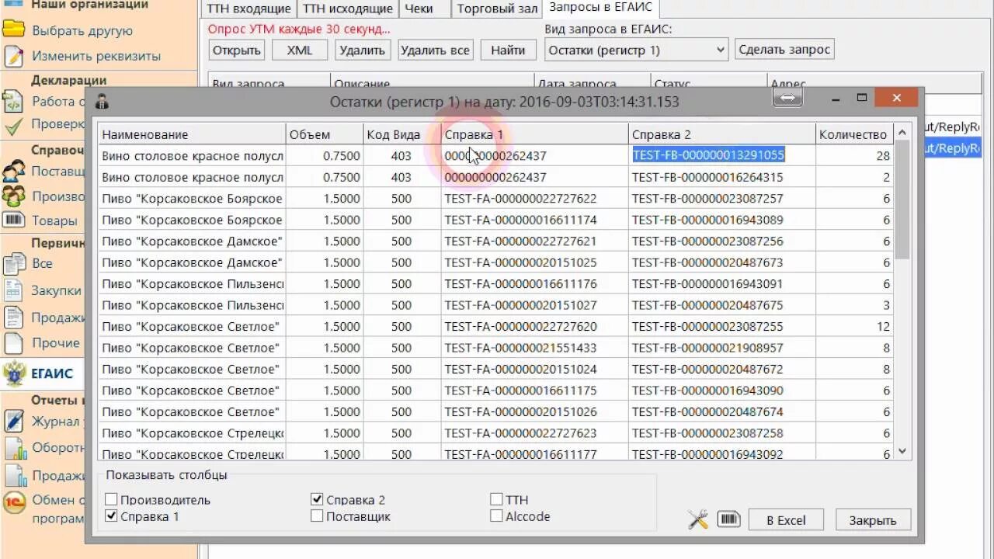This screenshot has height=559, width=994.
Task: Open the Вид запроса в ЕГАИС dropdown
Action: point(636,50)
